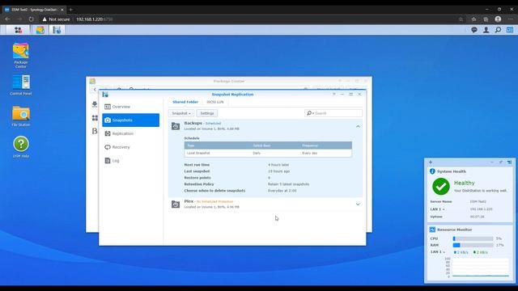Select the Plex shared folder icon
The image size is (518, 291).
(176, 205)
